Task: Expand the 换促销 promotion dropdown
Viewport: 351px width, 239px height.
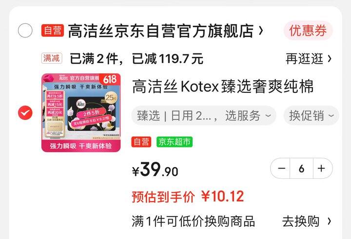Action: [x=312, y=116]
